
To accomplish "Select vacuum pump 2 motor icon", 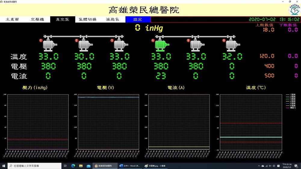I will point(85,46).
